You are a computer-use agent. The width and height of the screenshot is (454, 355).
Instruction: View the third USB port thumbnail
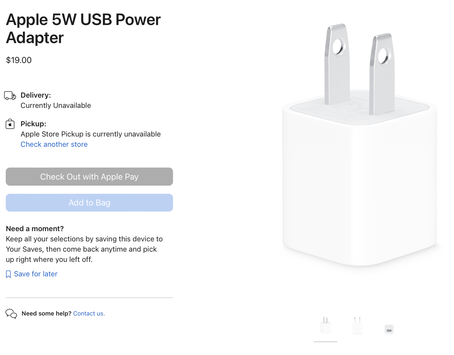(x=389, y=329)
